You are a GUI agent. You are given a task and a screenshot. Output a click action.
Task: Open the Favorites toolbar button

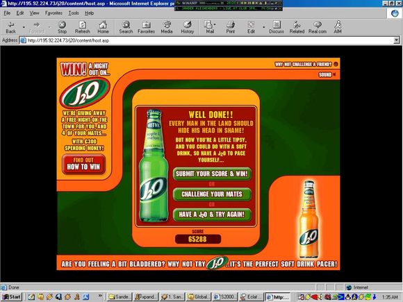146,27
